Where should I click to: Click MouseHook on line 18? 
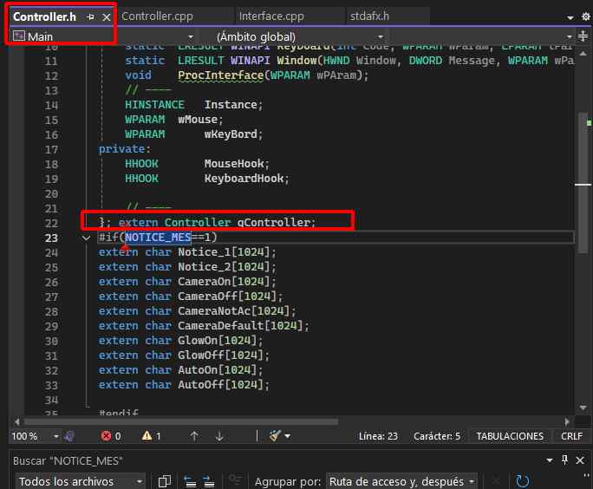[x=234, y=164]
